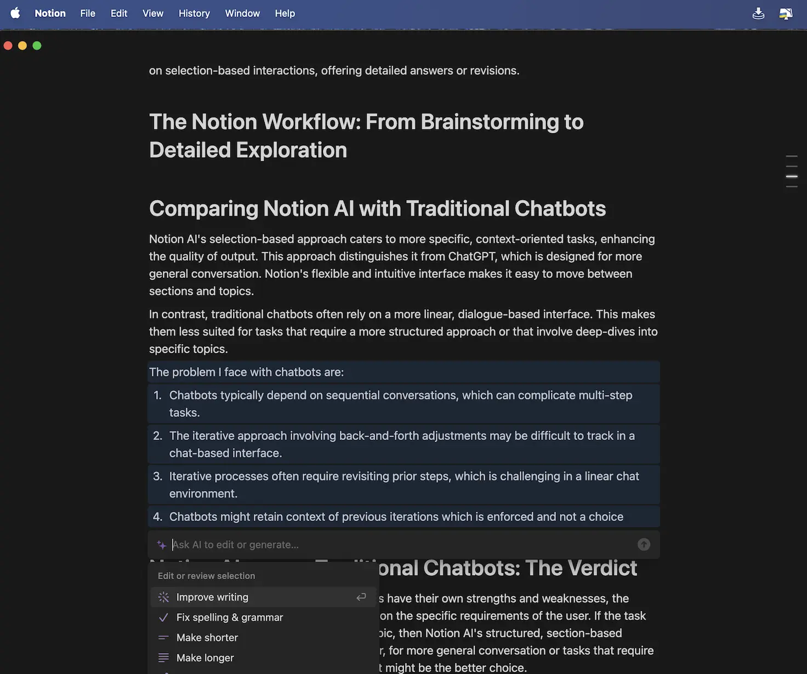Screen dimensions: 807x674
Task: Open the View menu
Action: pyautogui.click(x=153, y=13)
